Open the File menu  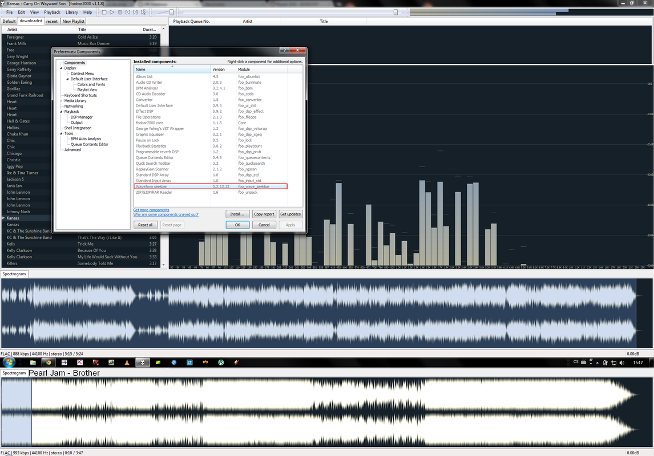pos(9,12)
